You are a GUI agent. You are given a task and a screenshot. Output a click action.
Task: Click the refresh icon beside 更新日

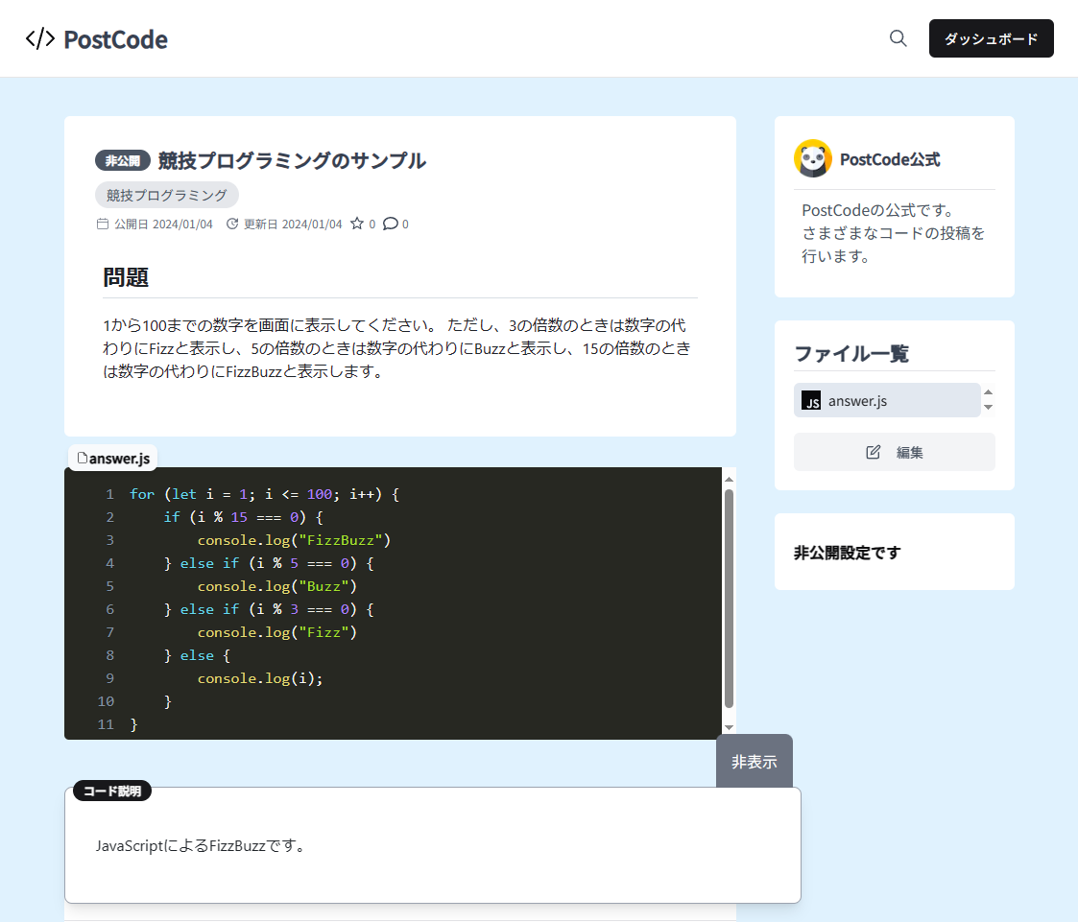click(x=232, y=224)
